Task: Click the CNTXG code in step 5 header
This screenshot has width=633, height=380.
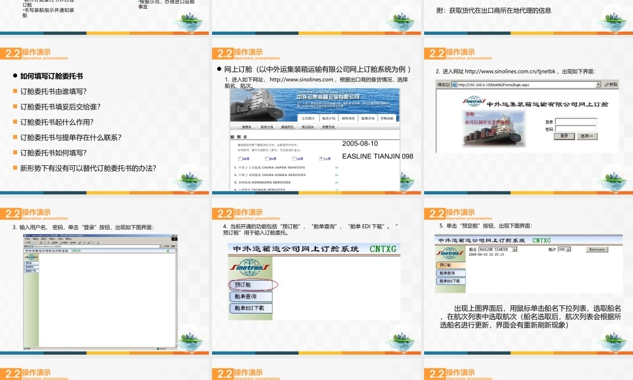Action: (541, 240)
